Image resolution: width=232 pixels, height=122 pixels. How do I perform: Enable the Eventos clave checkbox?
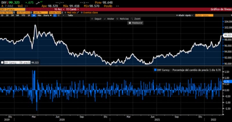point(81,12)
